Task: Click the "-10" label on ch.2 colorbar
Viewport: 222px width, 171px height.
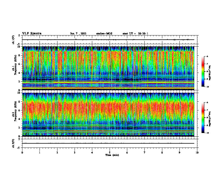Action: pos(207,133)
